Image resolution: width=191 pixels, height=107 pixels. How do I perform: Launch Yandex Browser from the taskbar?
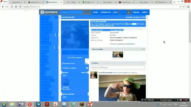click(90, 104)
